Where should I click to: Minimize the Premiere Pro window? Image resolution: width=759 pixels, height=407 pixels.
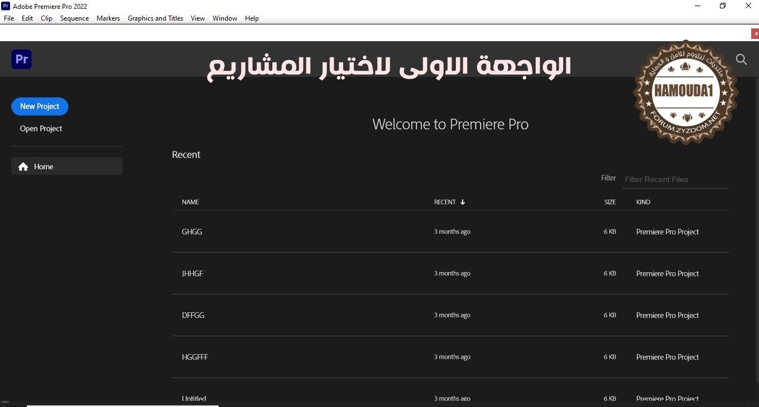[x=697, y=6]
